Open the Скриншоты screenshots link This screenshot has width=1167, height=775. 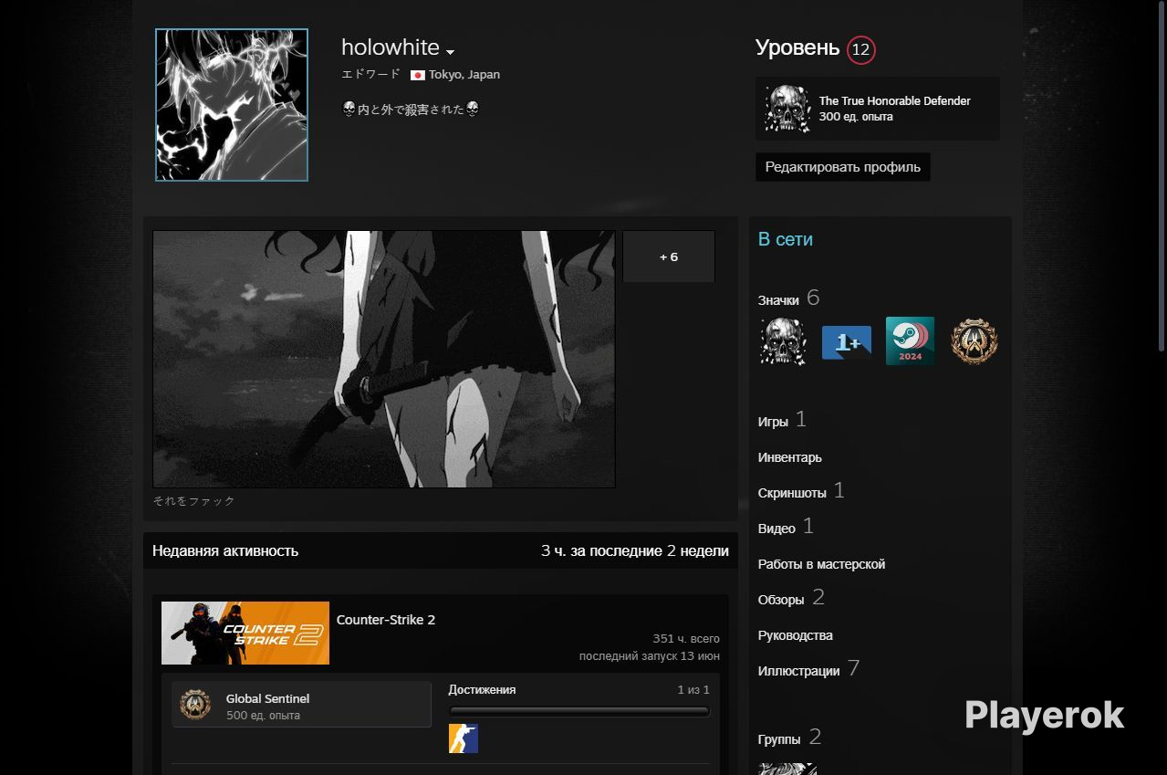[x=792, y=493]
